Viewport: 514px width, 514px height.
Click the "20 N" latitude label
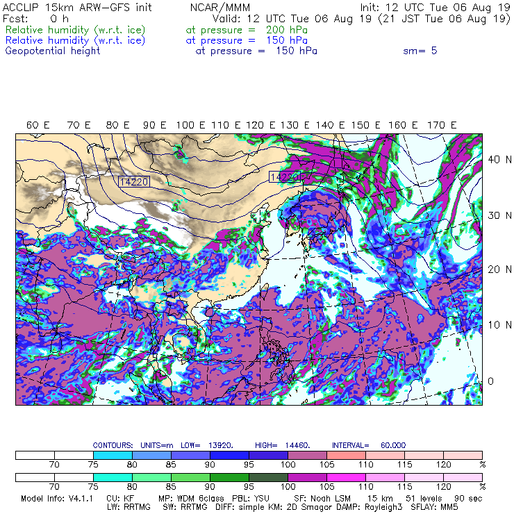click(499, 270)
